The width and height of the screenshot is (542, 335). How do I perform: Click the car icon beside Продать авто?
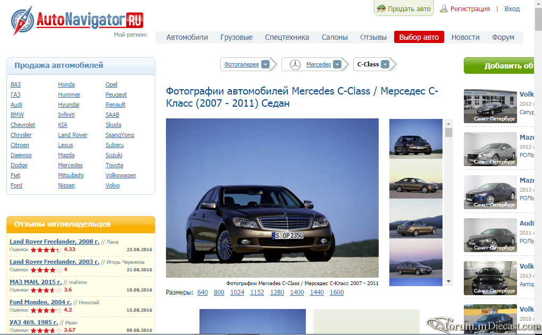coord(381,8)
